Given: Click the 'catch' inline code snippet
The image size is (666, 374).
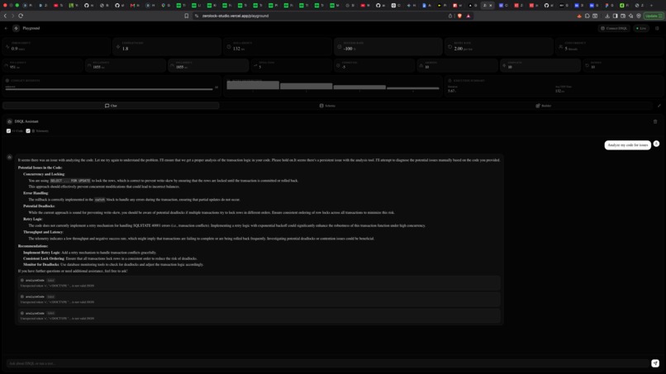Looking at the screenshot, I should [100, 200].
